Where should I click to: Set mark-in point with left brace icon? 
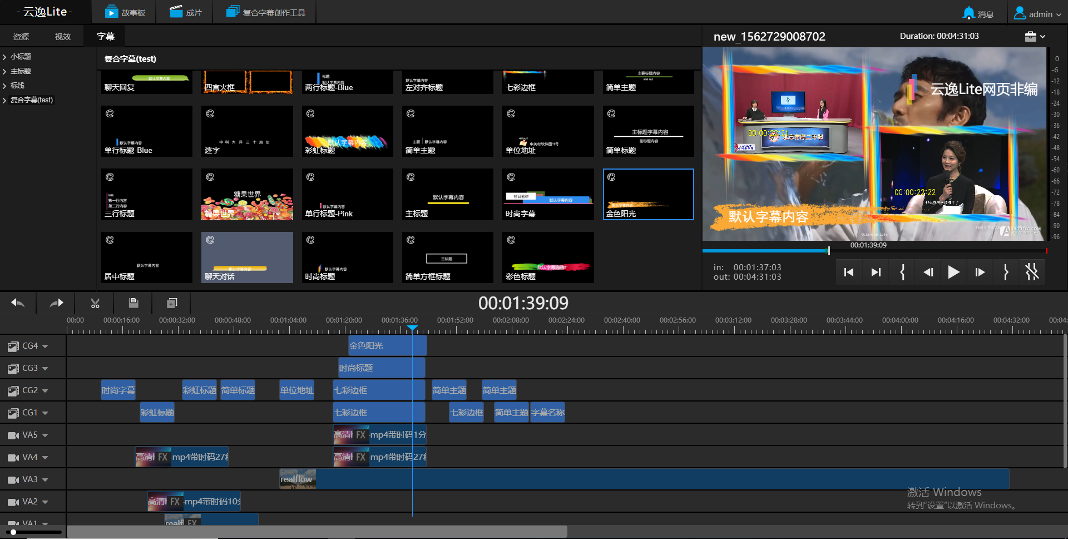pyautogui.click(x=902, y=272)
